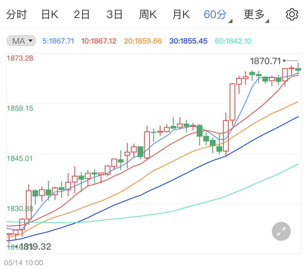Click the 1830.88 axis label
The image size is (308, 269).
click(x=20, y=208)
